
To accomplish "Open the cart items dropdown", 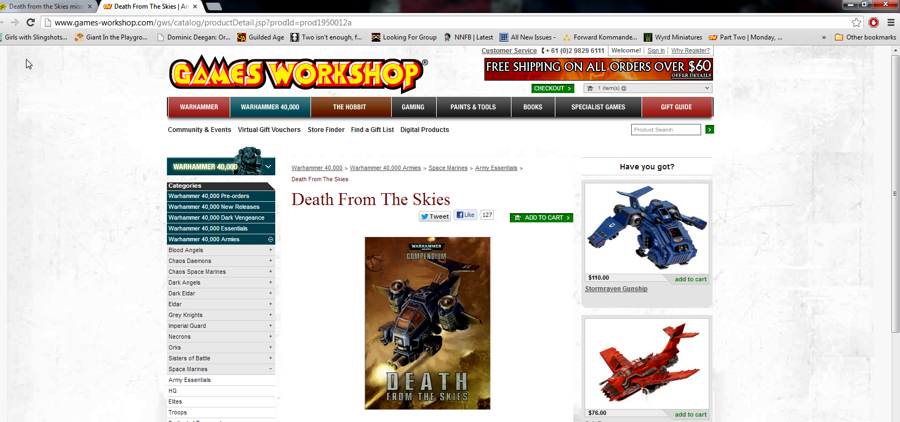I will click(x=648, y=88).
